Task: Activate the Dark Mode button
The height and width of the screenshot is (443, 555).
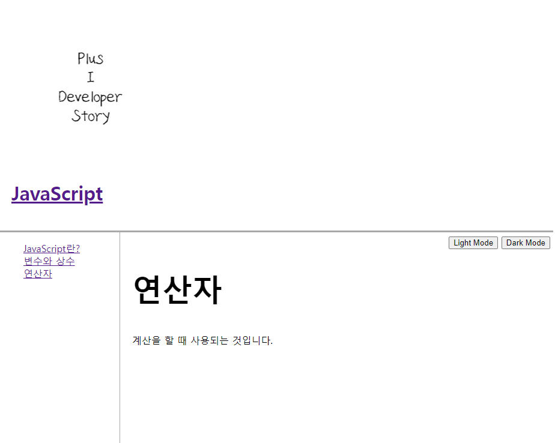Action: (x=526, y=243)
